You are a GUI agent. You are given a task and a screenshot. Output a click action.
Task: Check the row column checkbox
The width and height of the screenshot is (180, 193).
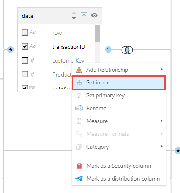point(25,32)
